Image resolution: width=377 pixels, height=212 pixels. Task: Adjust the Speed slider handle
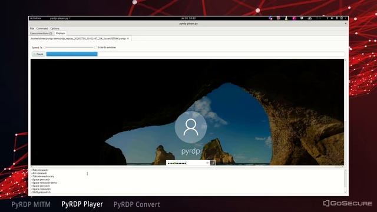point(45,47)
